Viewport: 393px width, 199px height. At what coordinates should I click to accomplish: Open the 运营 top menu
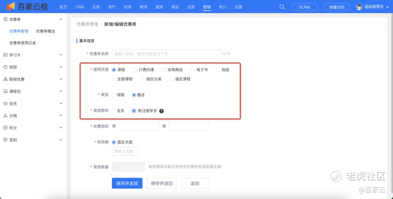point(191,7)
